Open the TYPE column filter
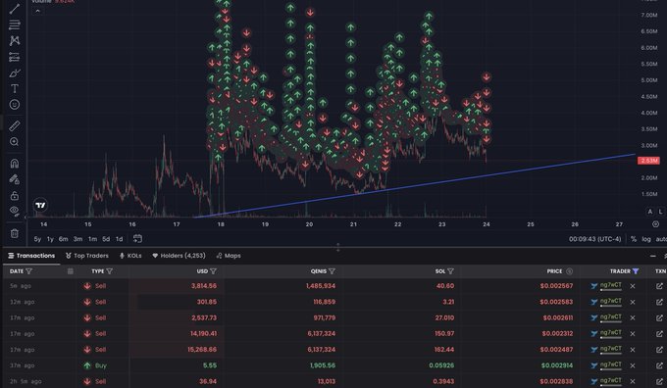The width and height of the screenshot is (667, 388). pyautogui.click(x=109, y=271)
